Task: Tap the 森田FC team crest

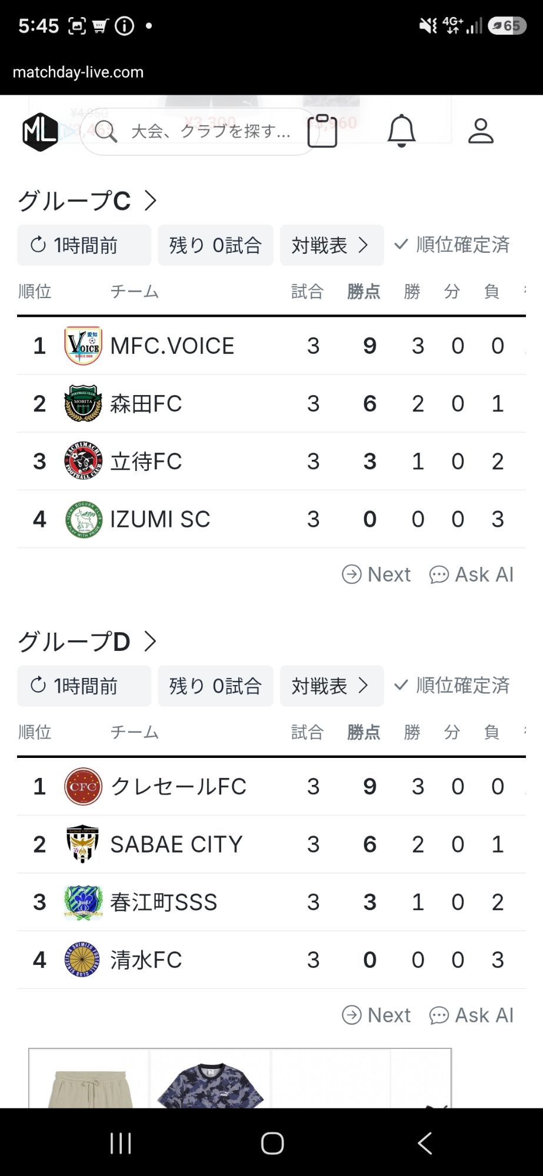Action: click(x=83, y=403)
